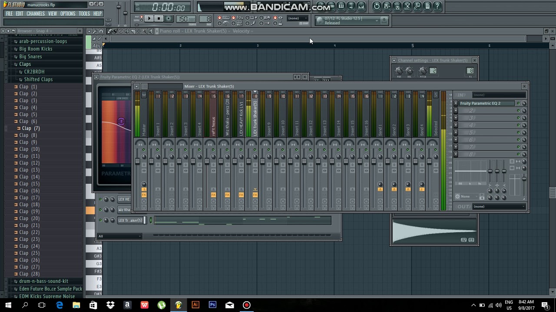Open the piano roll tool options wrench icon

coord(95,31)
